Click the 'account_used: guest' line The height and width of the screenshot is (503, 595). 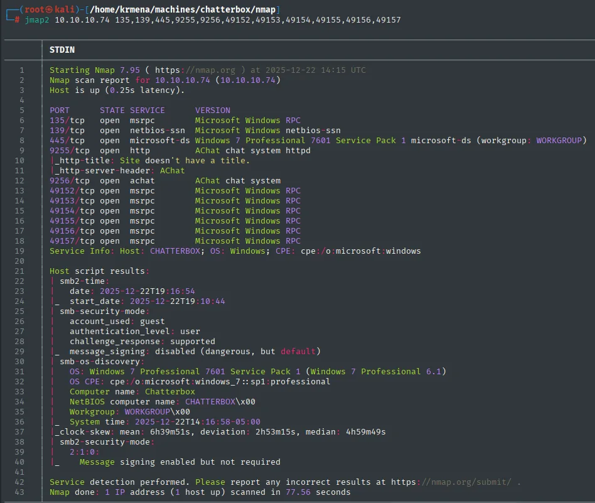(117, 322)
